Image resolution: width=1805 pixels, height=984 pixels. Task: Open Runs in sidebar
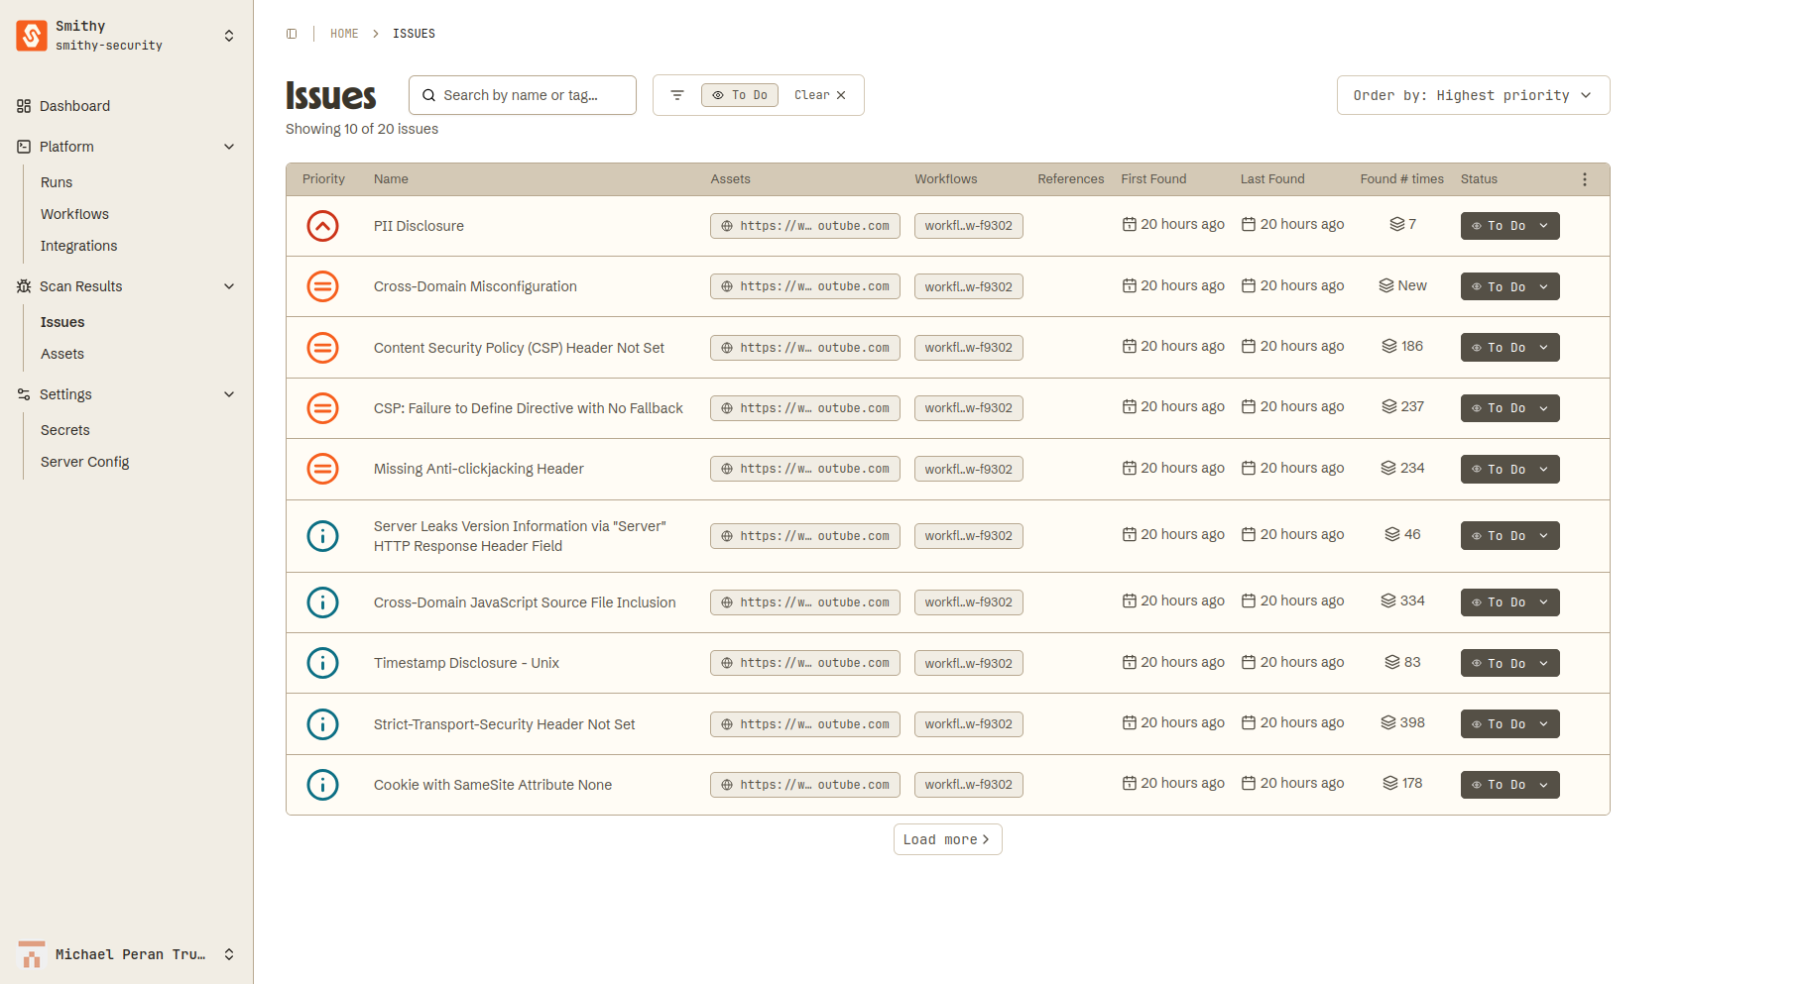point(57,182)
